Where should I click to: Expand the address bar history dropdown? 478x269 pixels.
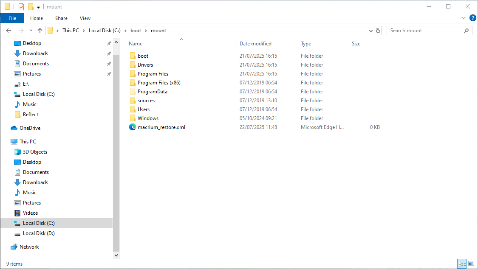(x=371, y=31)
